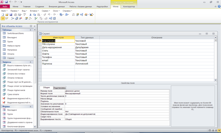Screen dimensions: 221x133
Task: Switch to the Работа с базами данных tab
Action: (x=81, y=6)
